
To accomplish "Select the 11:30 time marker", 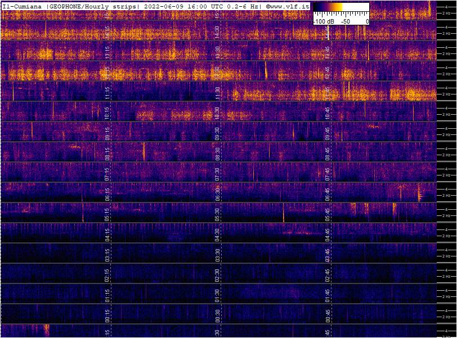I will [217, 93].
